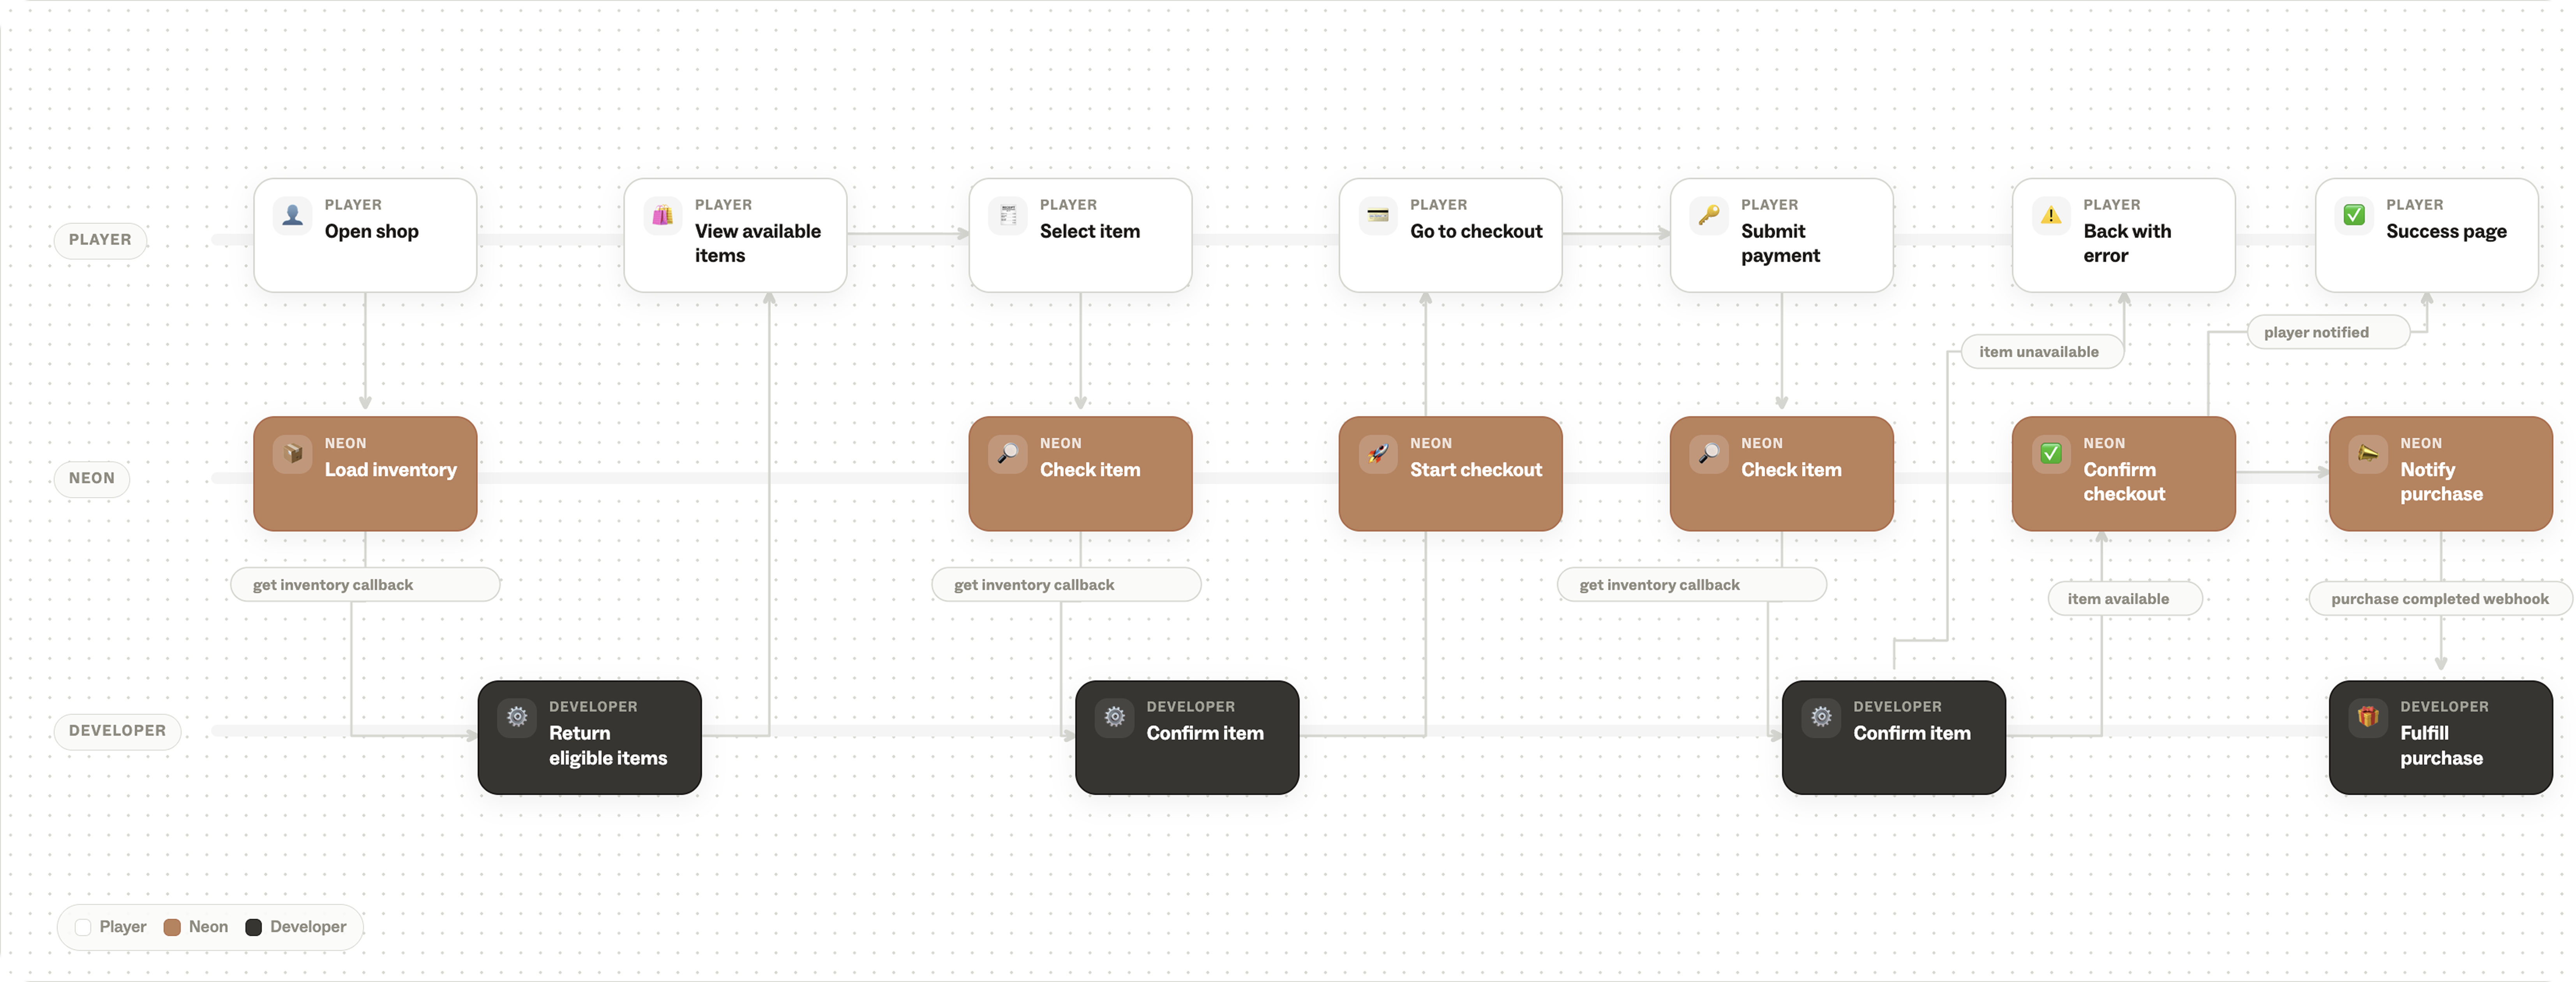2576x982 pixels.
Task: Select the box icon on Load inventory
Action: point(292,454)
